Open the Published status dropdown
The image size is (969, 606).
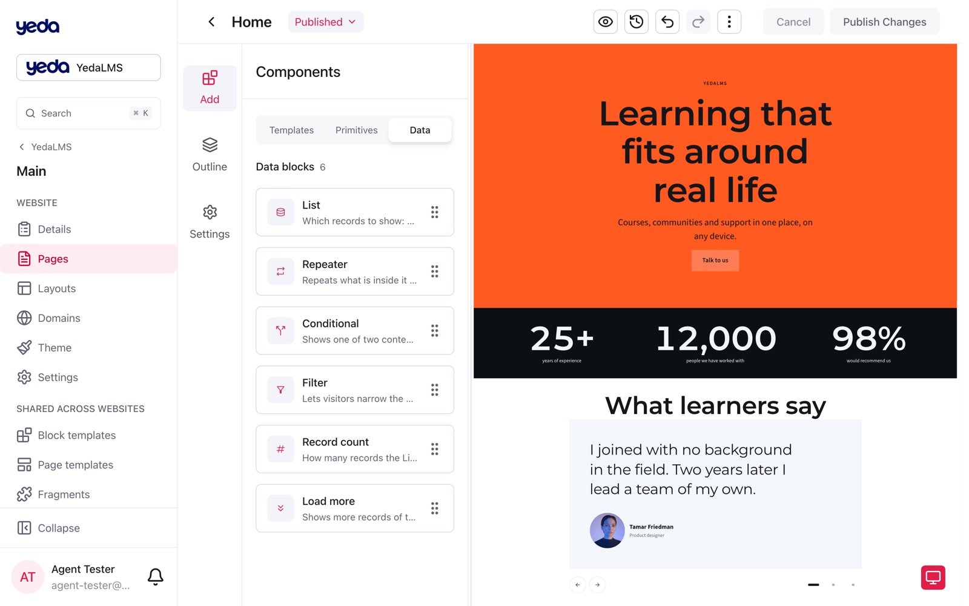(326, 22)
